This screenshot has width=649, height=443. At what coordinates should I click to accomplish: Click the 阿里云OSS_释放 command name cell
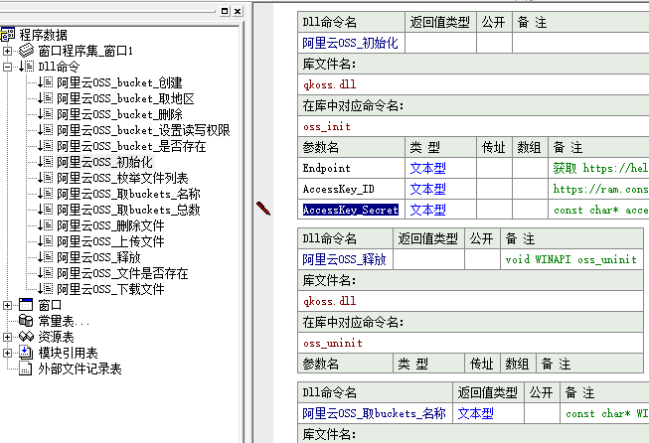345,259
